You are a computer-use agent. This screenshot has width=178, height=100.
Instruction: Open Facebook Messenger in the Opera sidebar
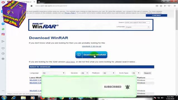pos(3,24)
